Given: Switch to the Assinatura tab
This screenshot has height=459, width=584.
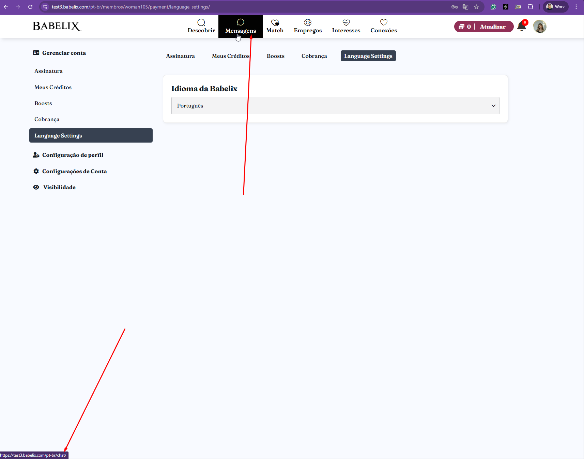Looking at the screenshot, I should (x=181, y=56).
